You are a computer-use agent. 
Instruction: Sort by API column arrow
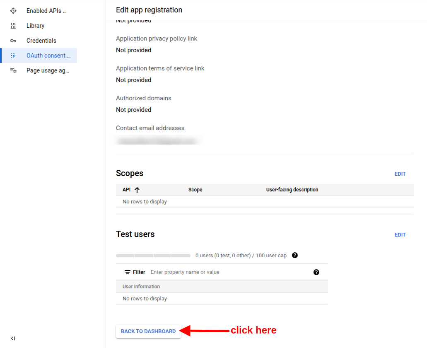click(x=137, y=190)
